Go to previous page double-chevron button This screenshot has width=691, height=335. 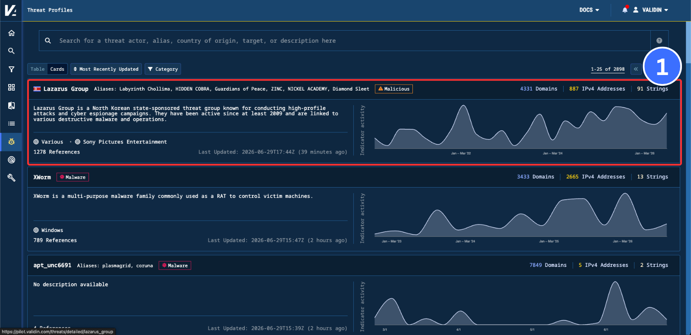[x=636, y=69]
